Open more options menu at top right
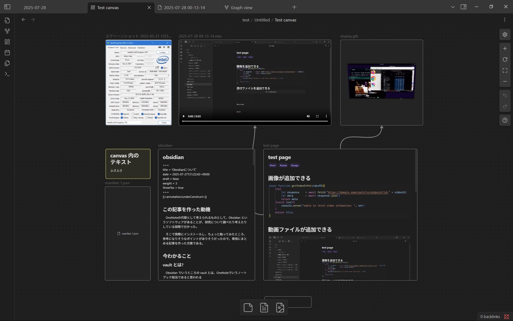The width and height of the screenshot is (513, 321). (504, 20)
